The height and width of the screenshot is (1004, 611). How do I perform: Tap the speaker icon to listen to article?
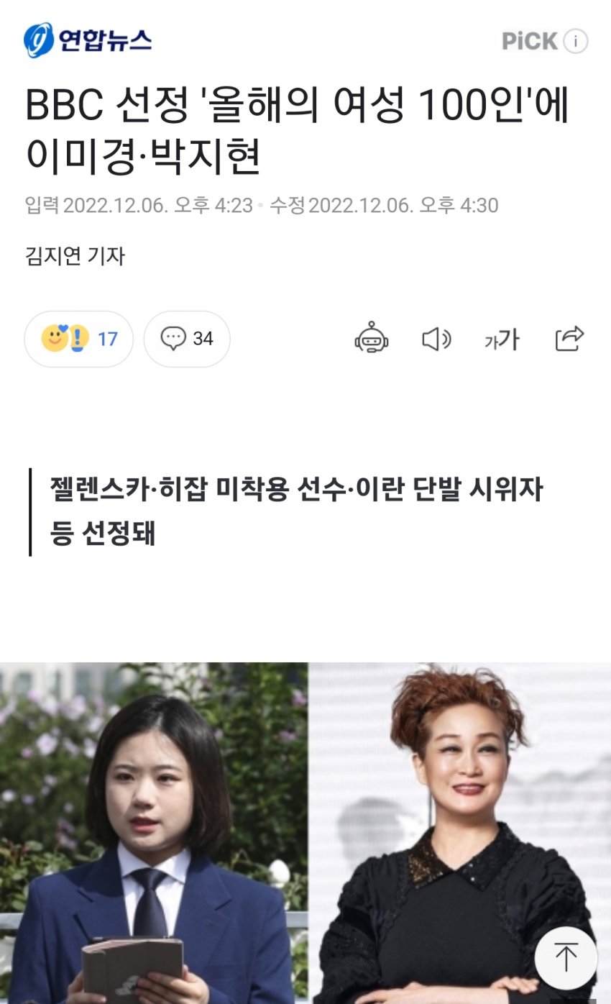[x=436, y=339]
